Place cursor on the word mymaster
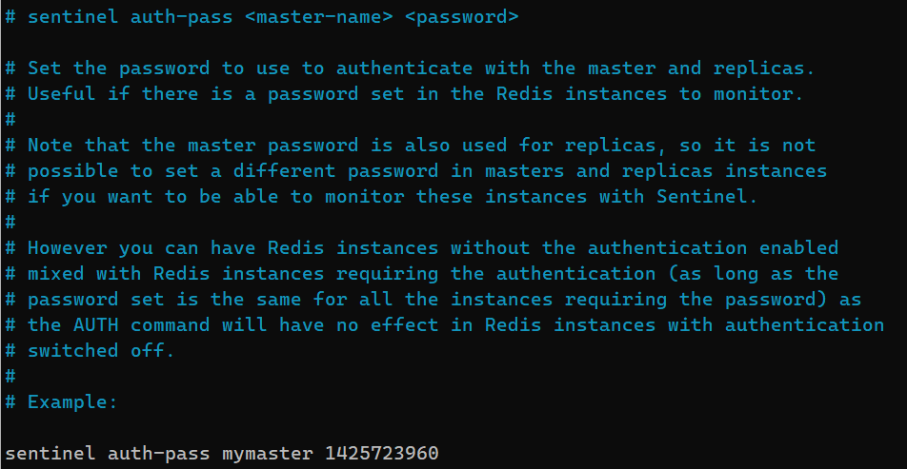The height and width of the screenshot is (469, 907). (x=268, y=454)
